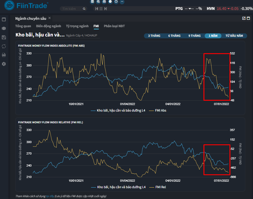This screenshot has height=199, width=253.
Task: Select the TỪ ĐẦU NĂM range
Action: pyautogui.click(x=234, y=36)
